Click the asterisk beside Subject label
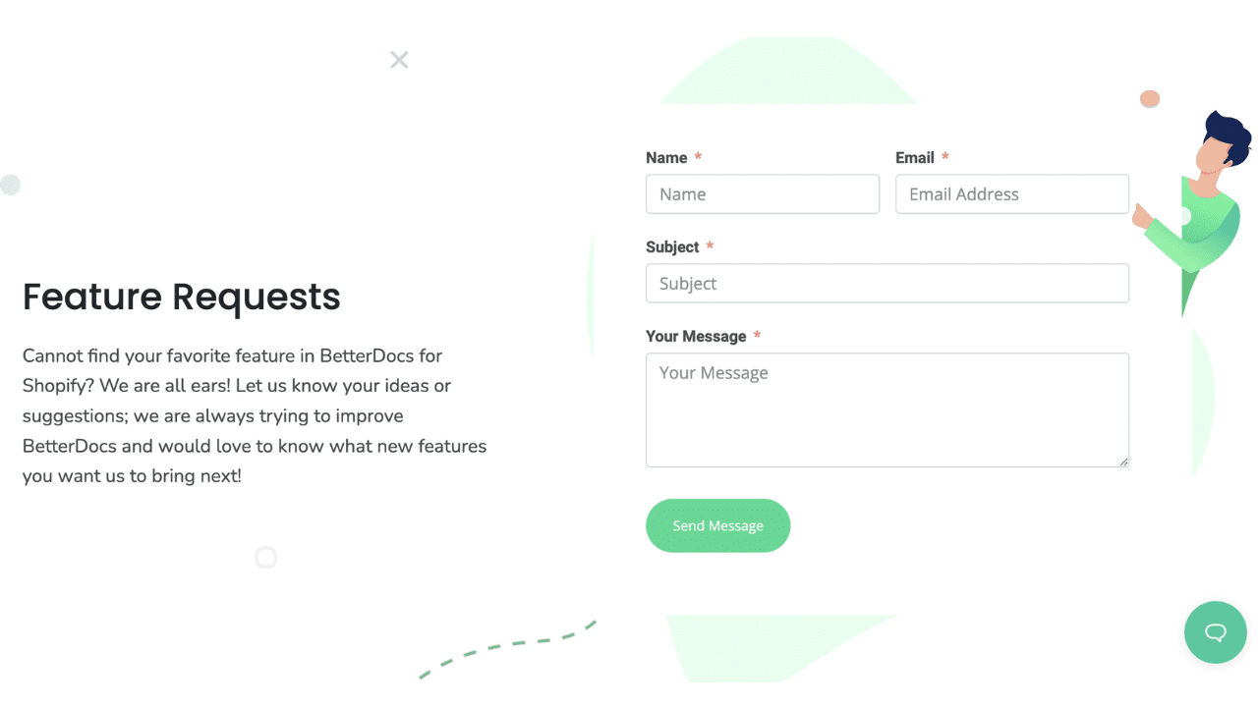This screenshot has width=1258, height=707. (x=710, y=245)
